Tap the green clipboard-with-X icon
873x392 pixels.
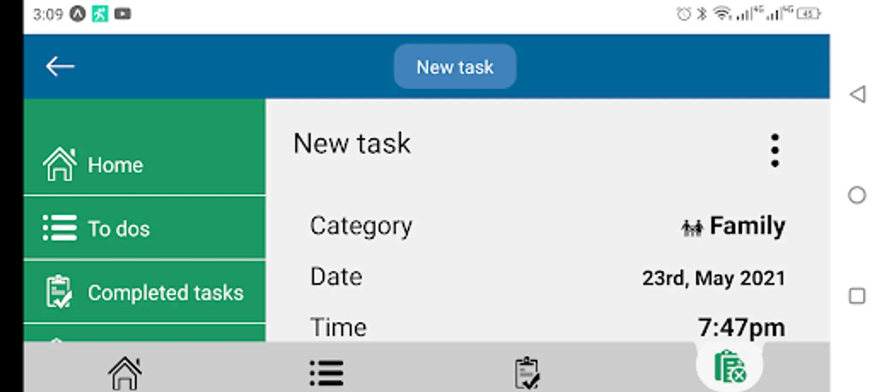(730, 367)
